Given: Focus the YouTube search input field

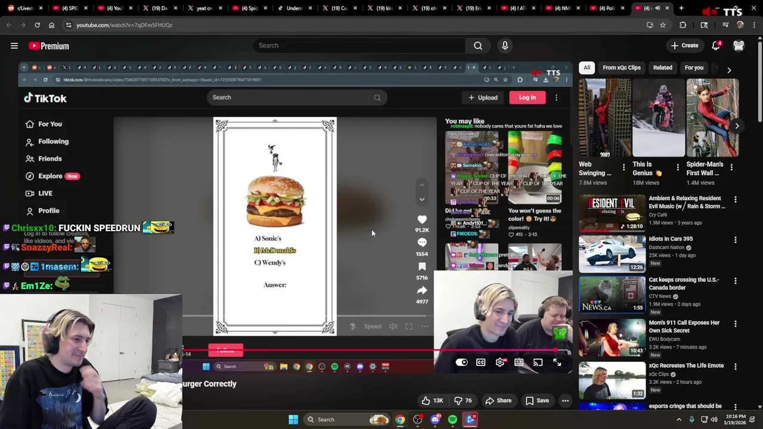Looking at the screenshot, I should pos(359,46).
